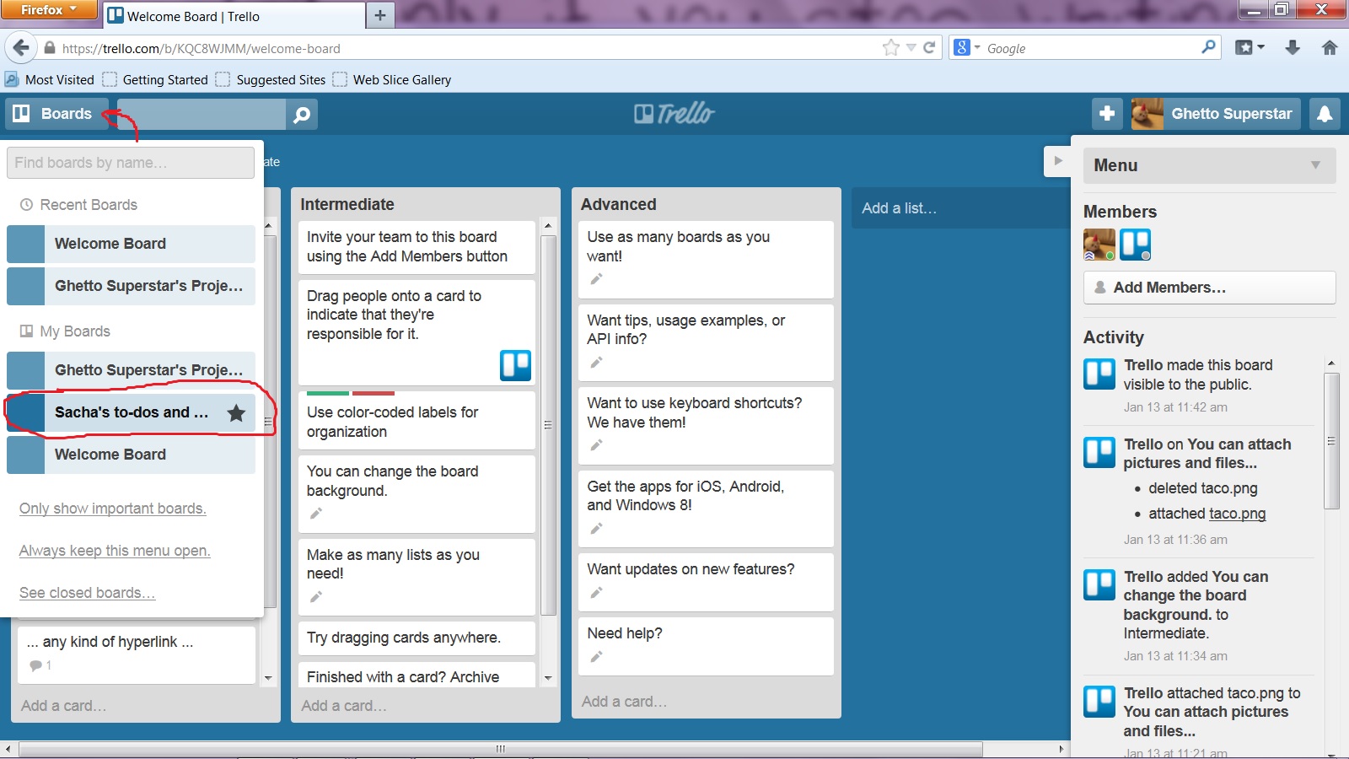Click description icon on 'Want tips, usage examples' card

[596, 363]
